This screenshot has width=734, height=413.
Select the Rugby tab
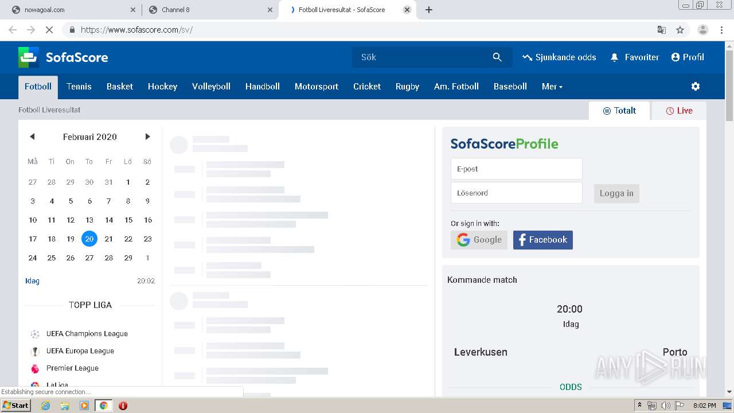pyautogui.click(x=407, y=86)
